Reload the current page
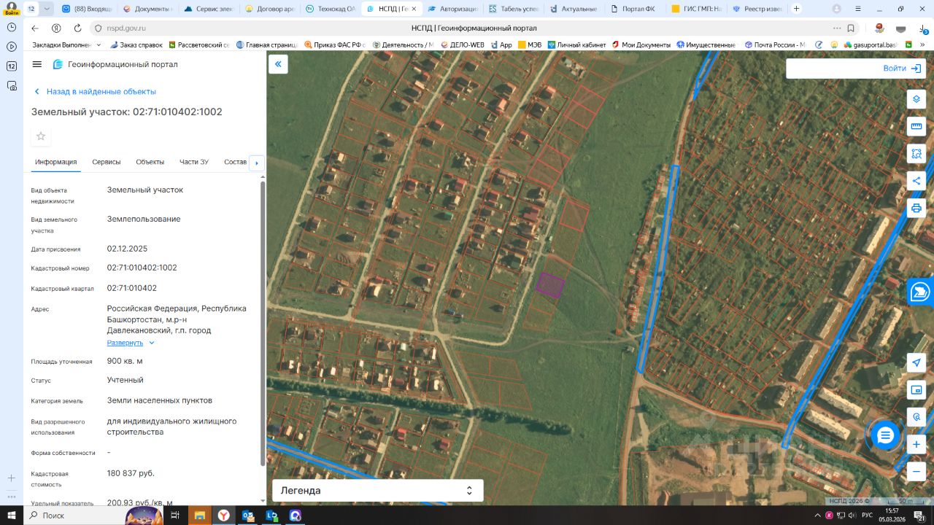The width and height of the screenshot is (934, 525). tap(77, 28)
